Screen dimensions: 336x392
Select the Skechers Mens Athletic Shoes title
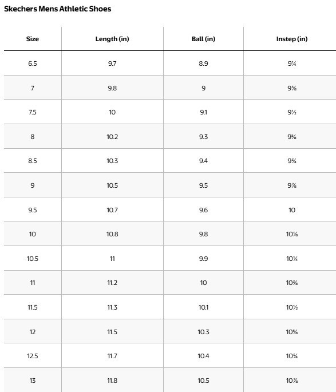pos(57,9)
